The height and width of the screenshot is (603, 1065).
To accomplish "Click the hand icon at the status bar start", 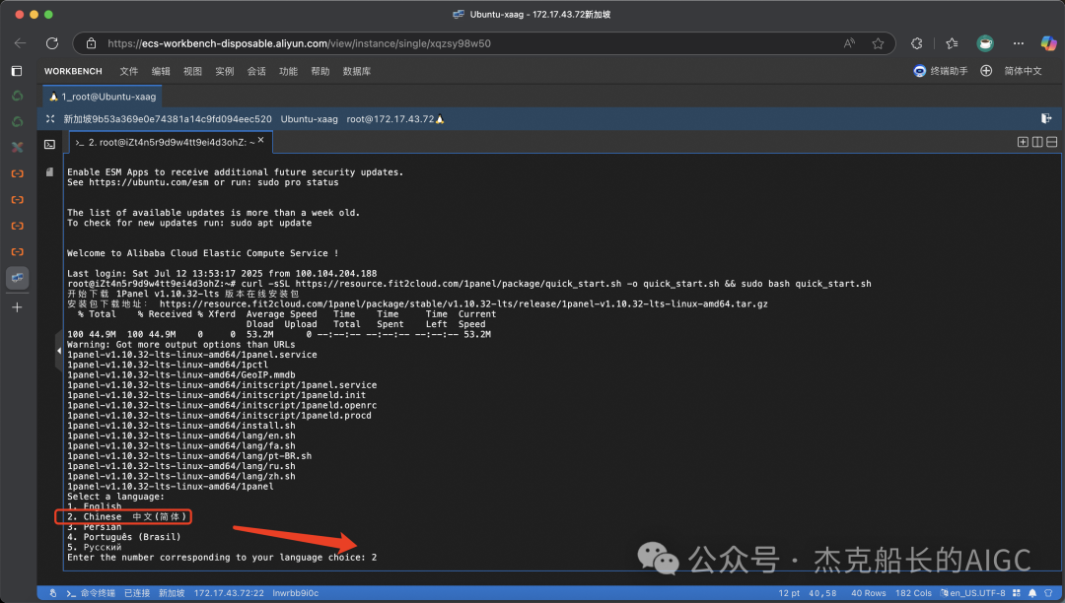I will (53, 593).
